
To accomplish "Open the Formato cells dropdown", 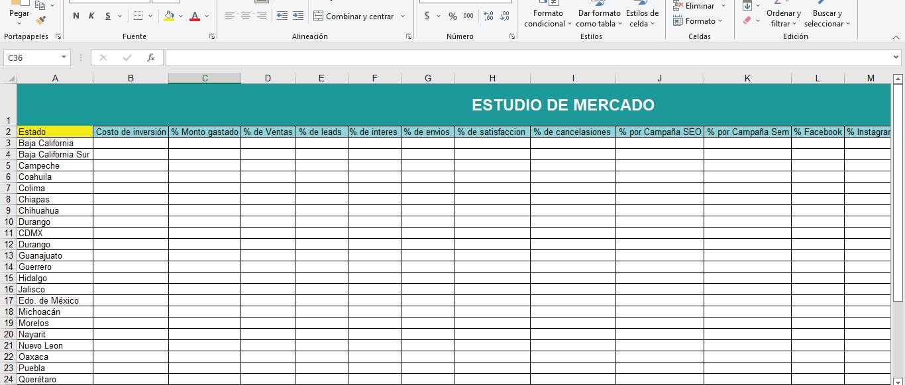I will click(699, 21).
